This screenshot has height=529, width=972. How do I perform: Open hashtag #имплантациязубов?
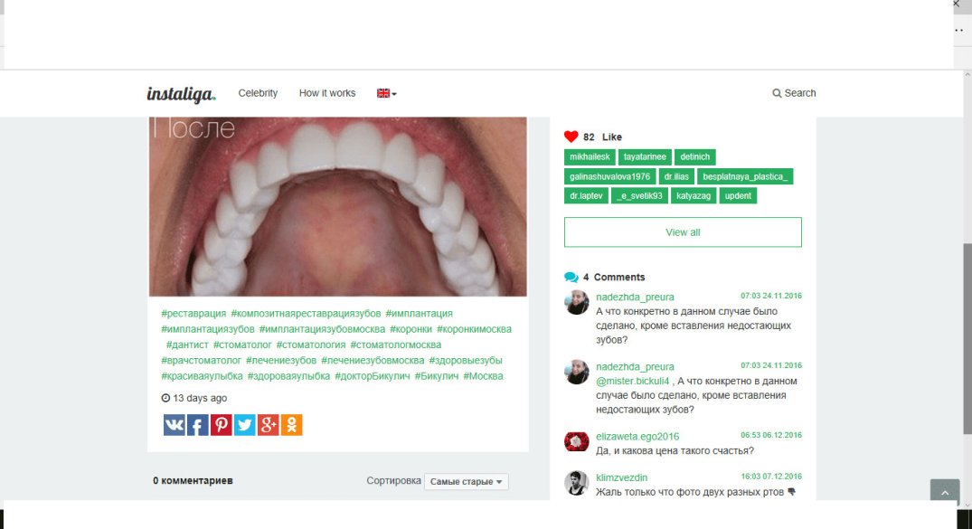(208, 329)
